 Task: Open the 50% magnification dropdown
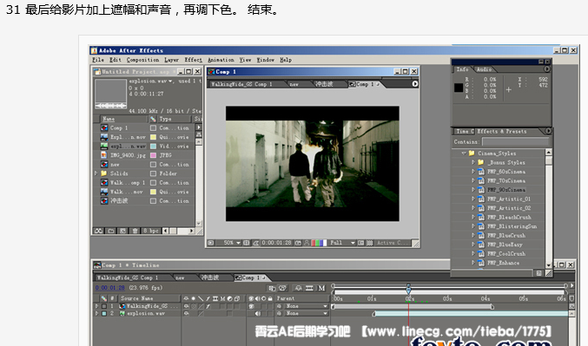(231, 243)
